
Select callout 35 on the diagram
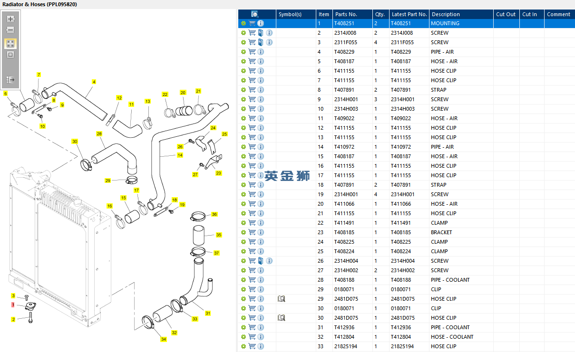click(219, 235)
